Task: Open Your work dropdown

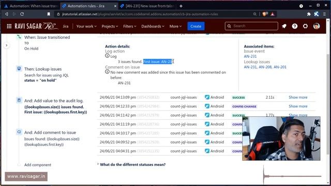Action: click(x=86, y=26)
